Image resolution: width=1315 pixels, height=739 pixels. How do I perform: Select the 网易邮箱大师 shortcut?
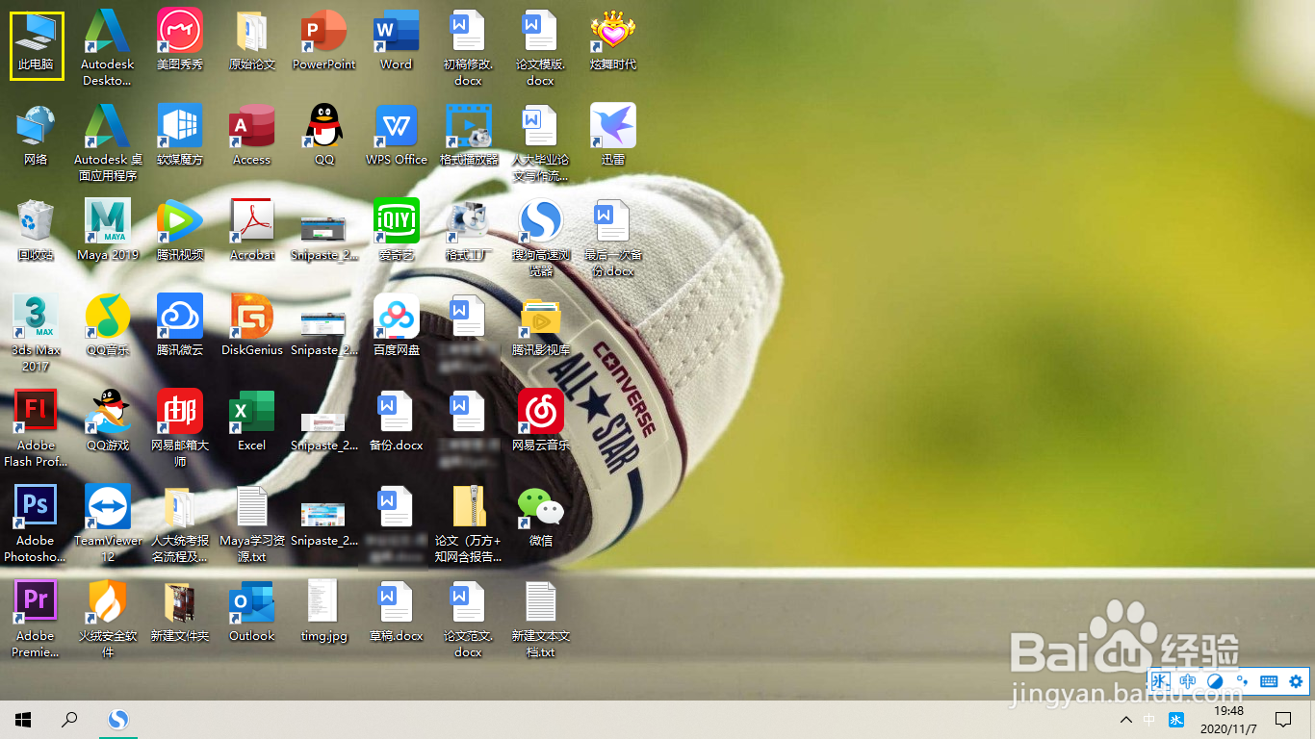coord(180,428)
